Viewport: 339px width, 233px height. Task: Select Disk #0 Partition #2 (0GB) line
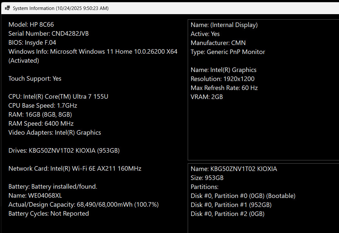[228, 214]
